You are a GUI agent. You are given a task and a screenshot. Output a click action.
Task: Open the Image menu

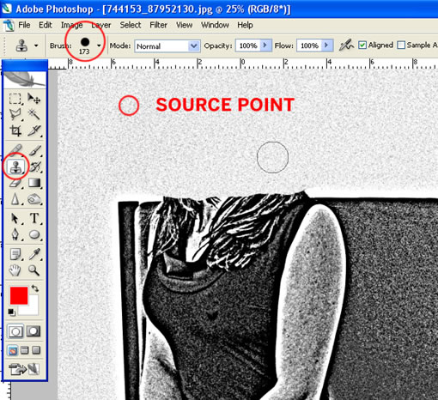pyautogui.click(x=71, y=25)
